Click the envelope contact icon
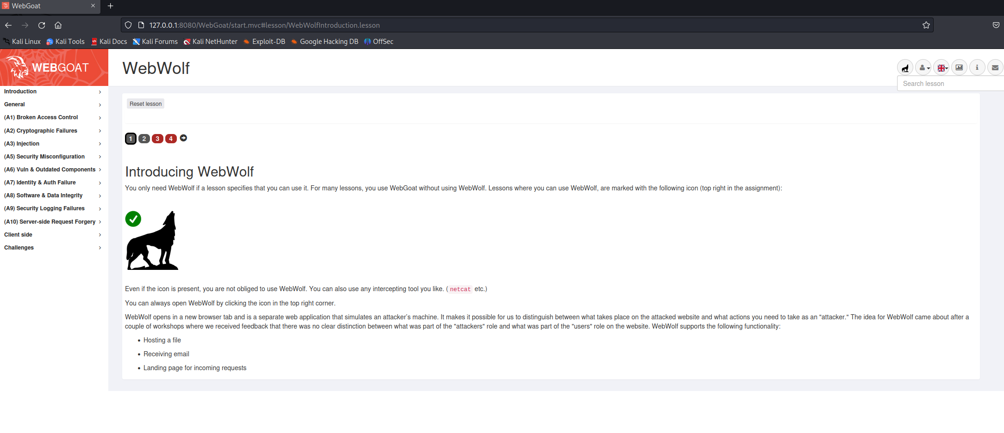Screen dimensions: 1004x433 995,68
